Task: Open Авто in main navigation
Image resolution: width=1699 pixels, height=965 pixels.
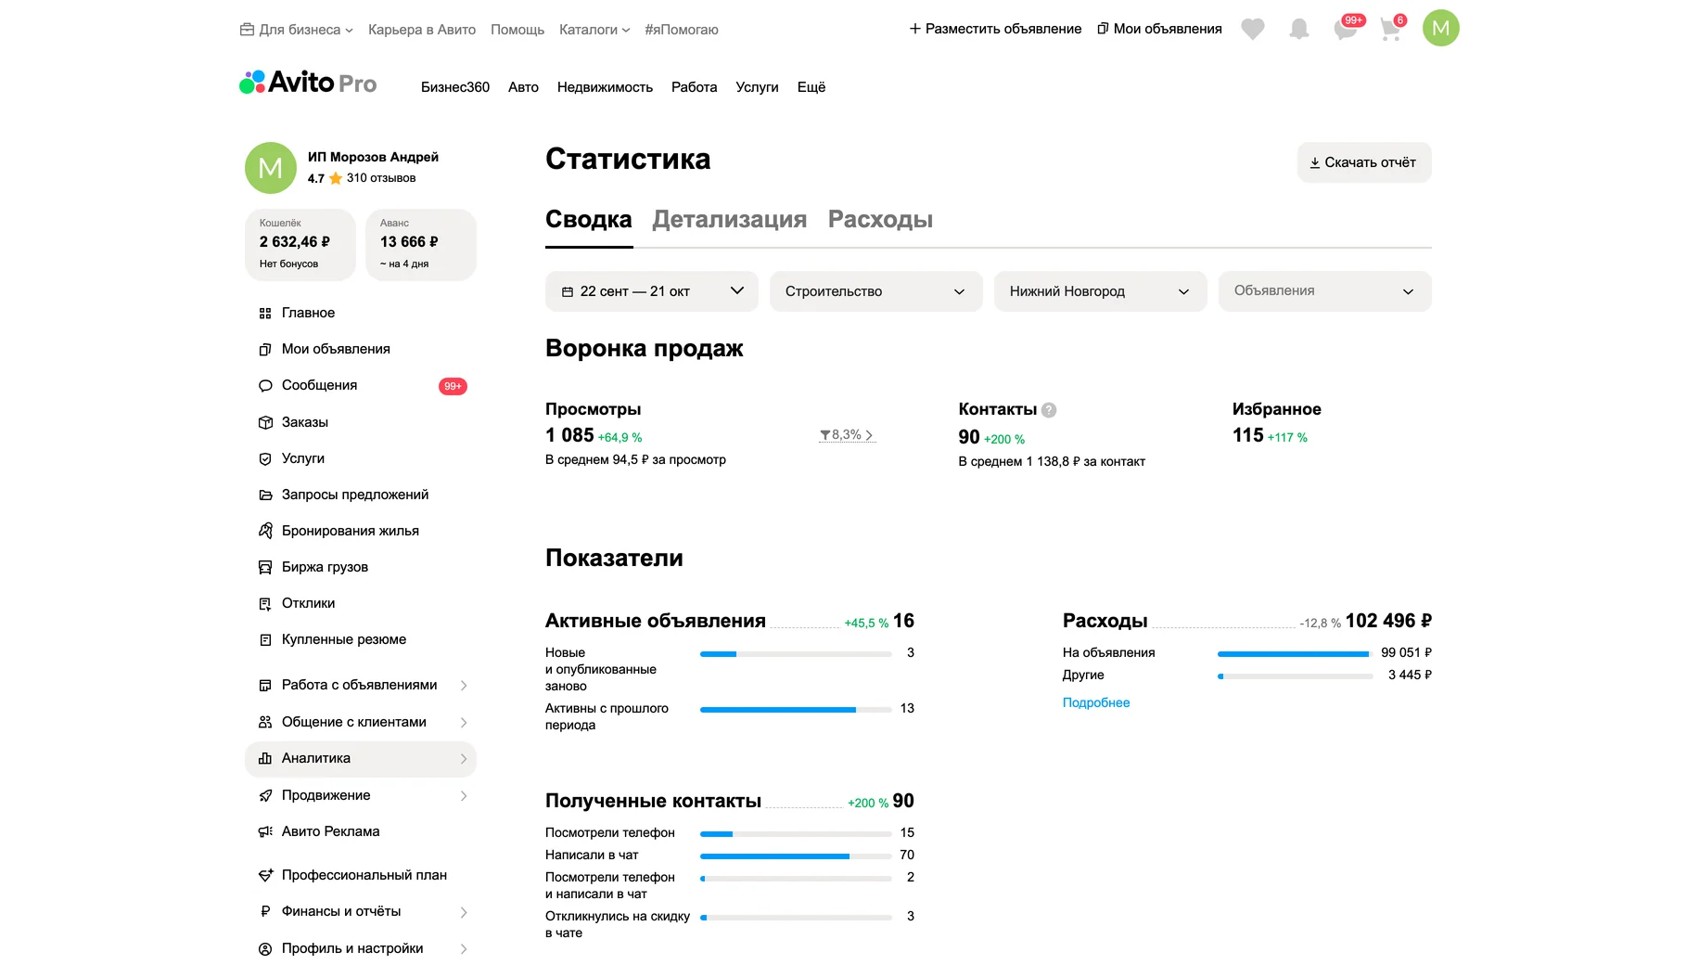Action: (x=523, y=87)
